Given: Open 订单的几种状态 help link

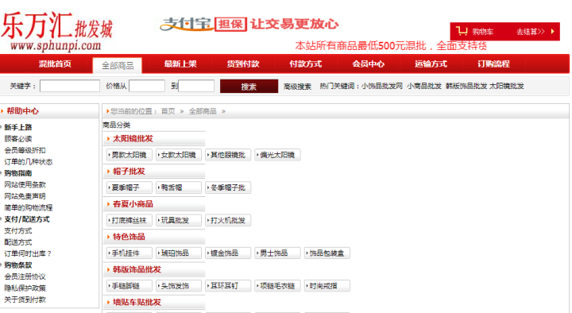Looking at the screenshot, I should coord(28,161).
